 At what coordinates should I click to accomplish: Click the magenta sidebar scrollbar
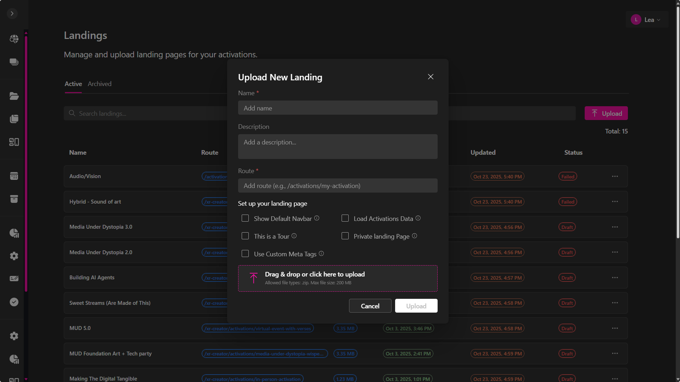point(26,163)
